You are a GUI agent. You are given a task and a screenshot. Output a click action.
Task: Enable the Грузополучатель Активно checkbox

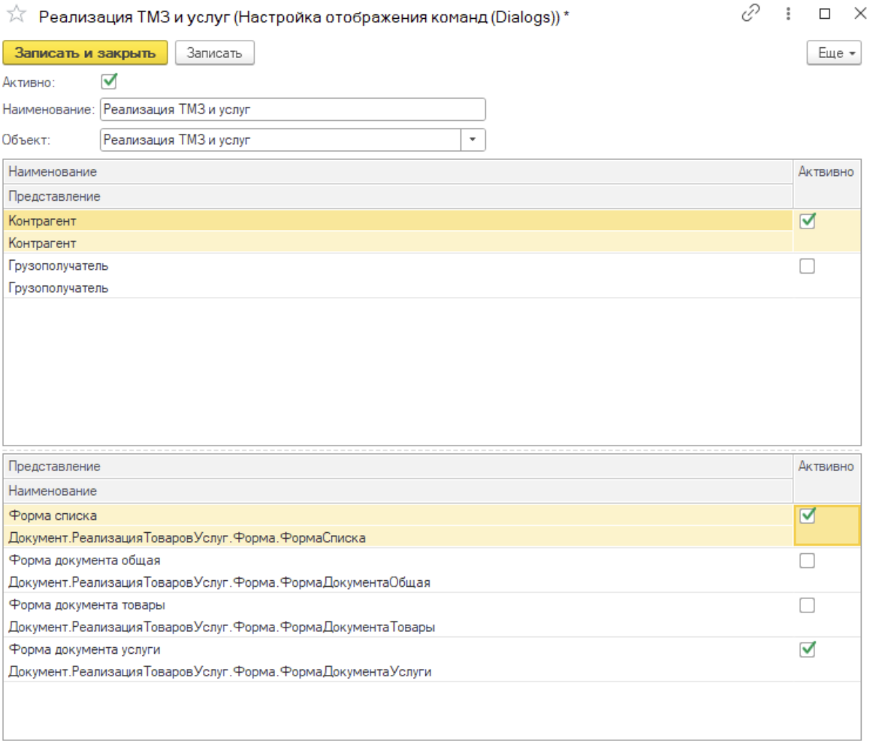point(808,266)
